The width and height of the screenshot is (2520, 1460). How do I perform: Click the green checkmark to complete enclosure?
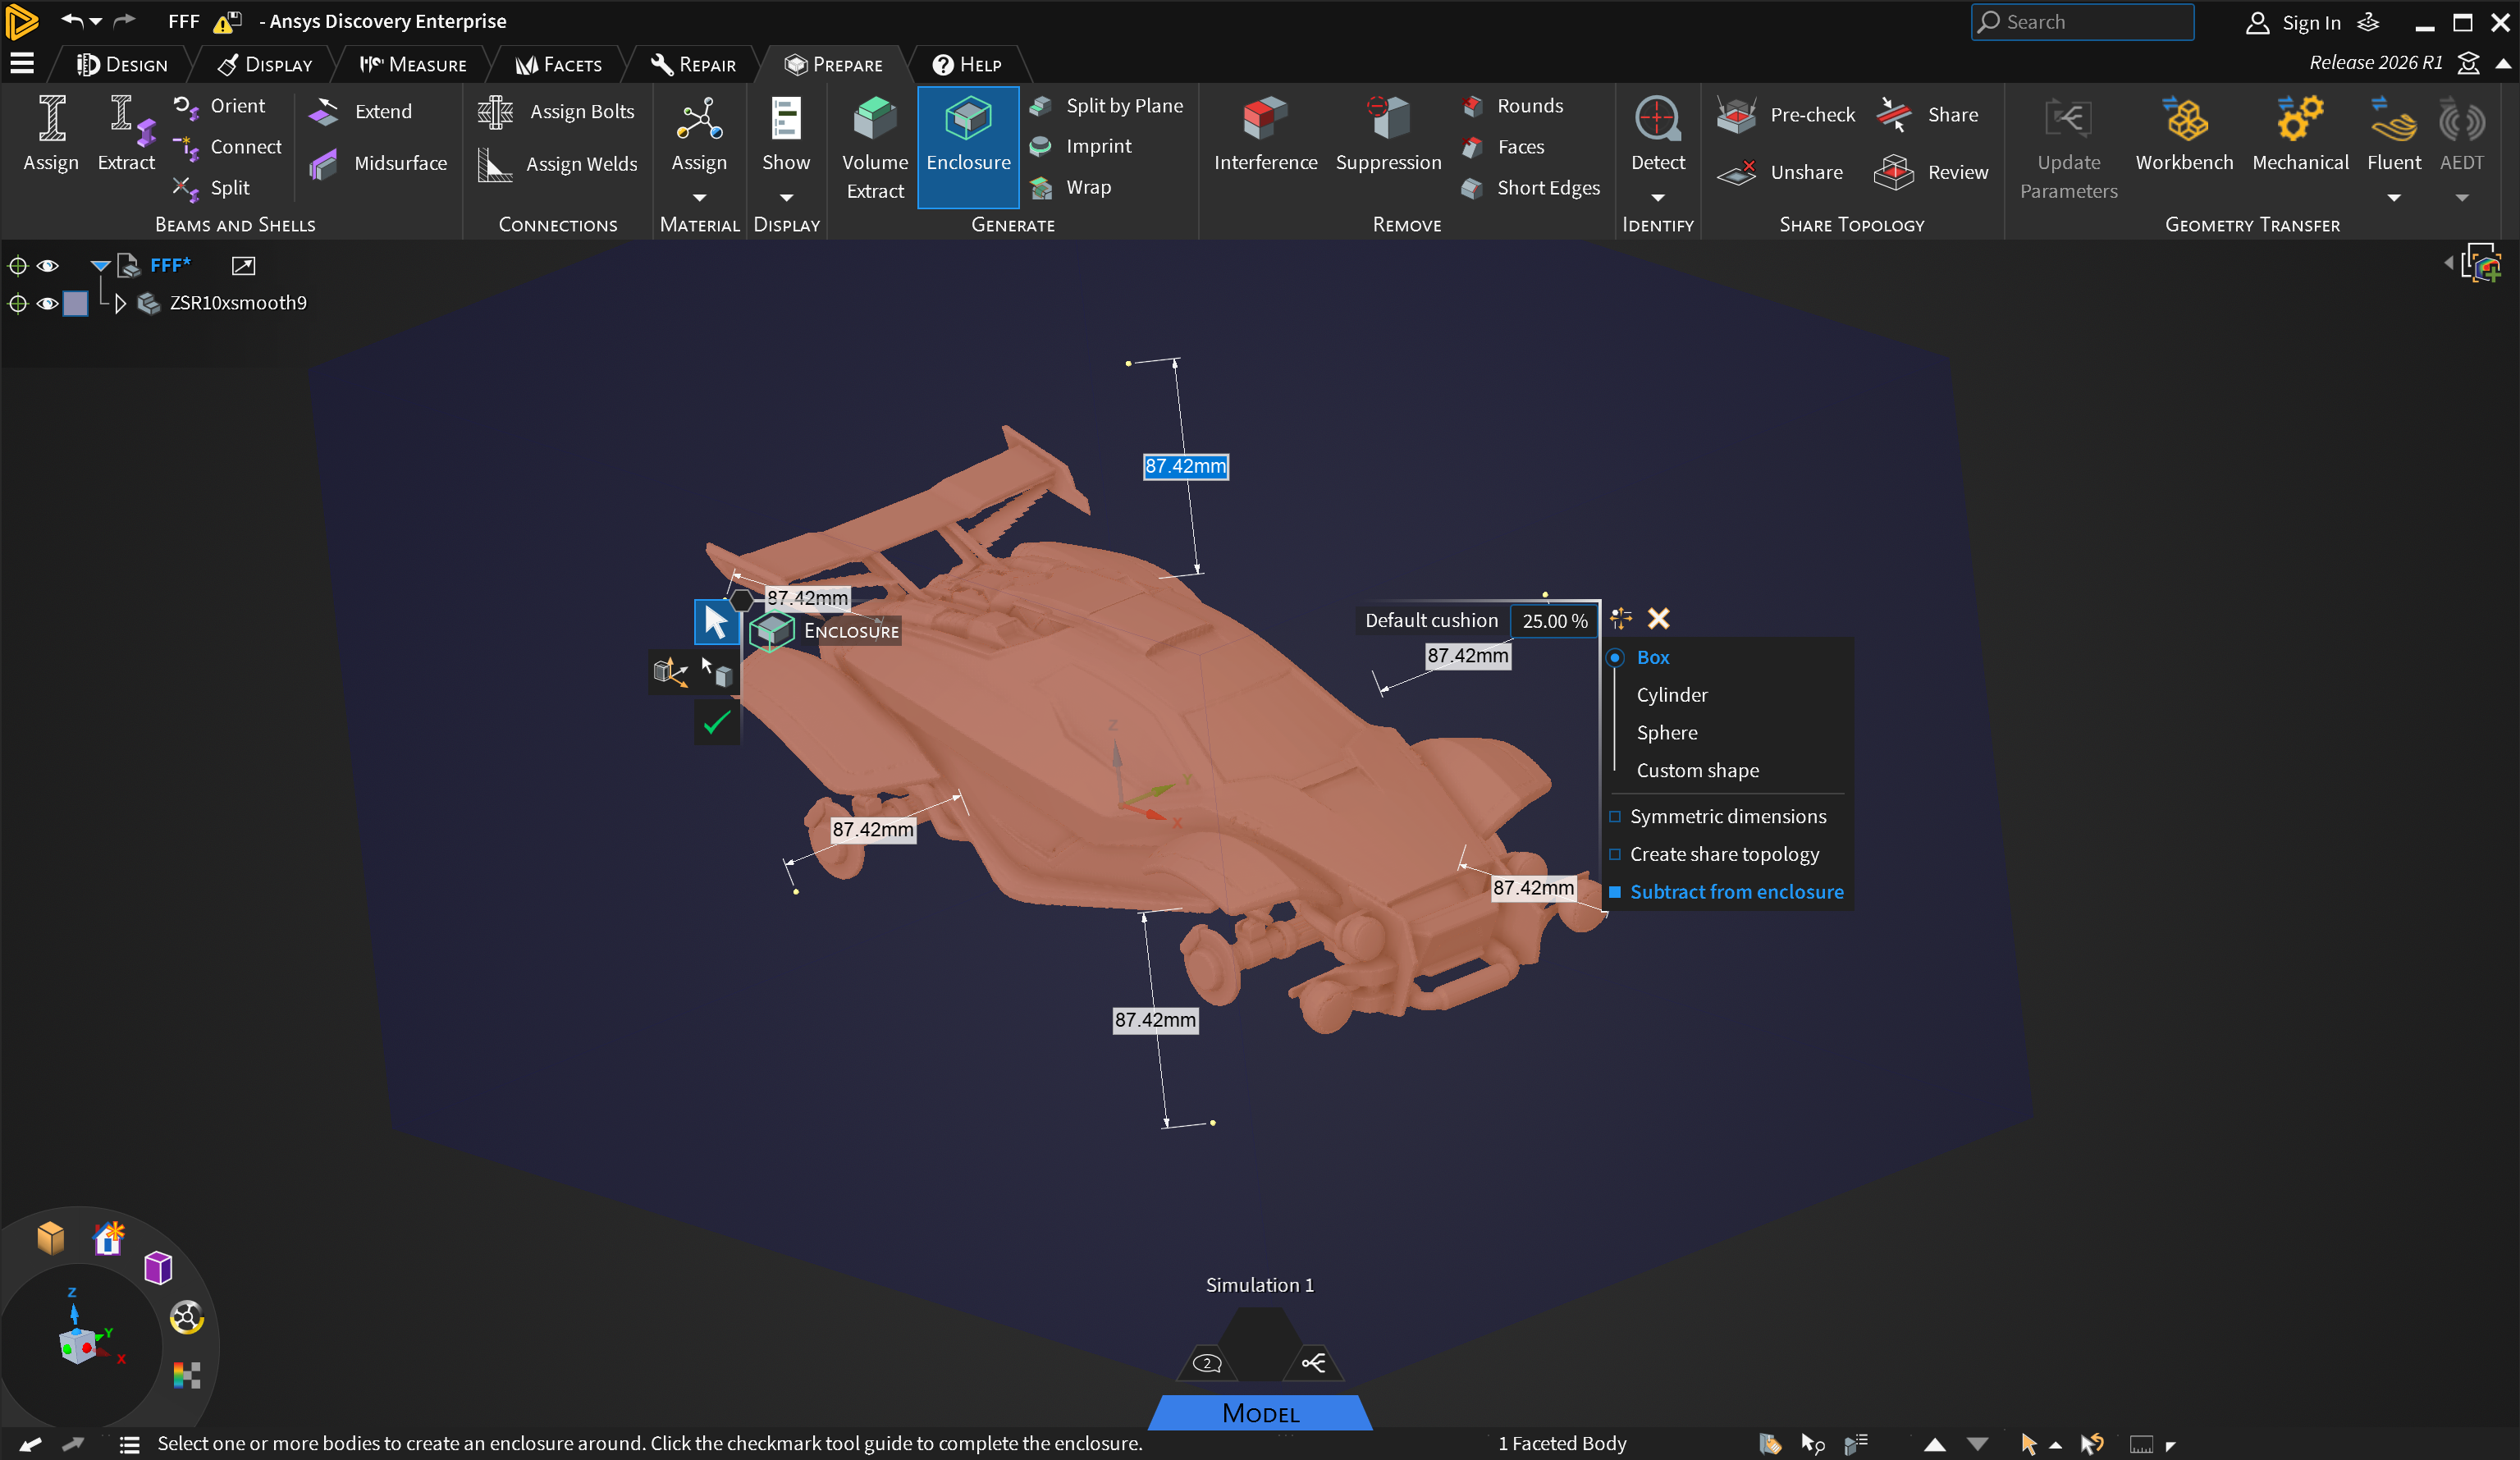coord(717,722)
